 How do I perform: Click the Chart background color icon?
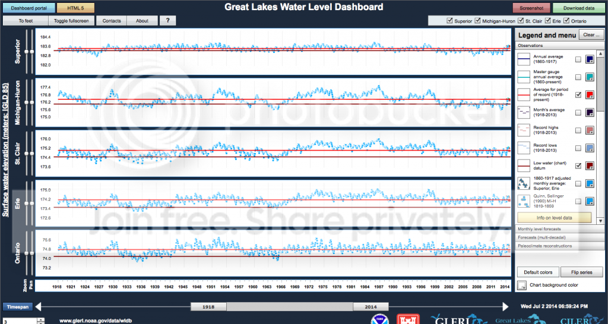[x=521, y=285]
